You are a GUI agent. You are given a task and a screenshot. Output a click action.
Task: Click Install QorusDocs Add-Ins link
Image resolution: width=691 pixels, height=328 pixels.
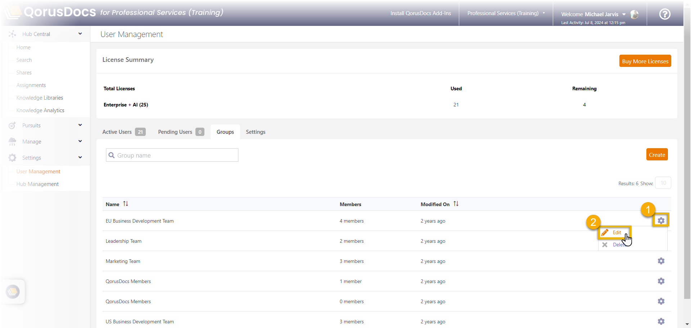click(x=420, y=13)
